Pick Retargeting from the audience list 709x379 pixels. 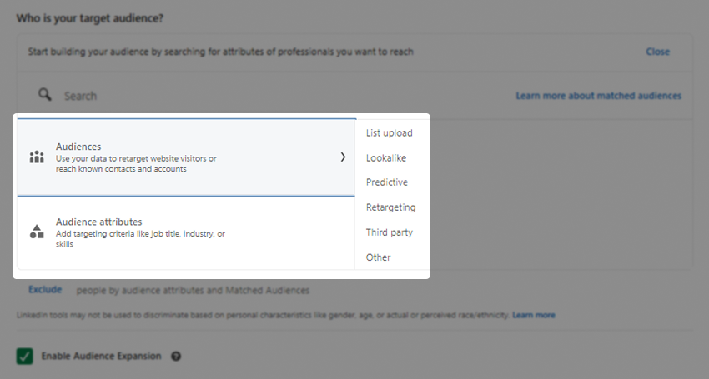390,207
